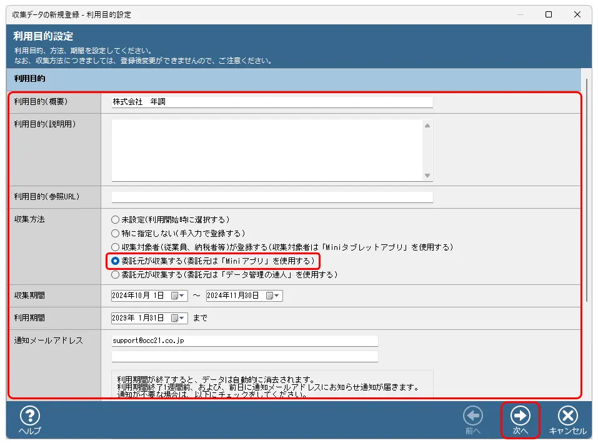The height and width of the screenshot is (443, 598).
Task: Click the support@occ21.co.jp email field
Action: pos(244,341)
